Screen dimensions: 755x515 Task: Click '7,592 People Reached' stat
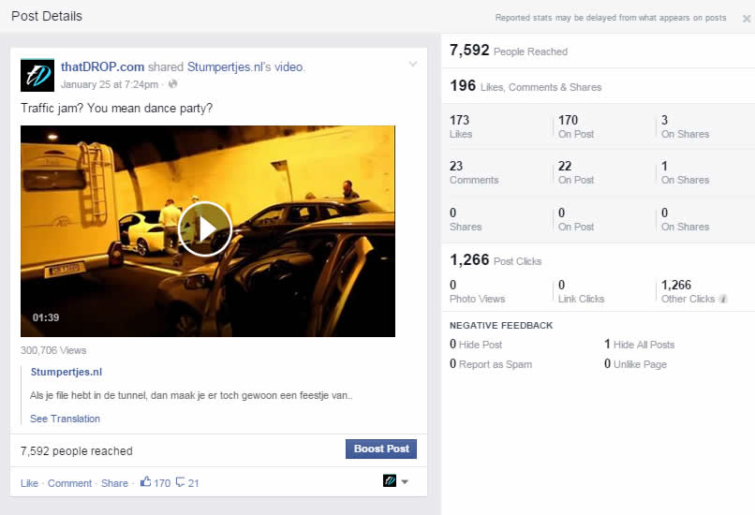click(509, 51)
